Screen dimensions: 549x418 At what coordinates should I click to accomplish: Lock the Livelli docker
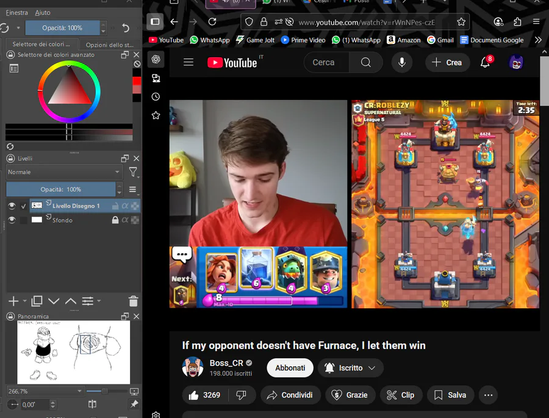pos(10,159)
